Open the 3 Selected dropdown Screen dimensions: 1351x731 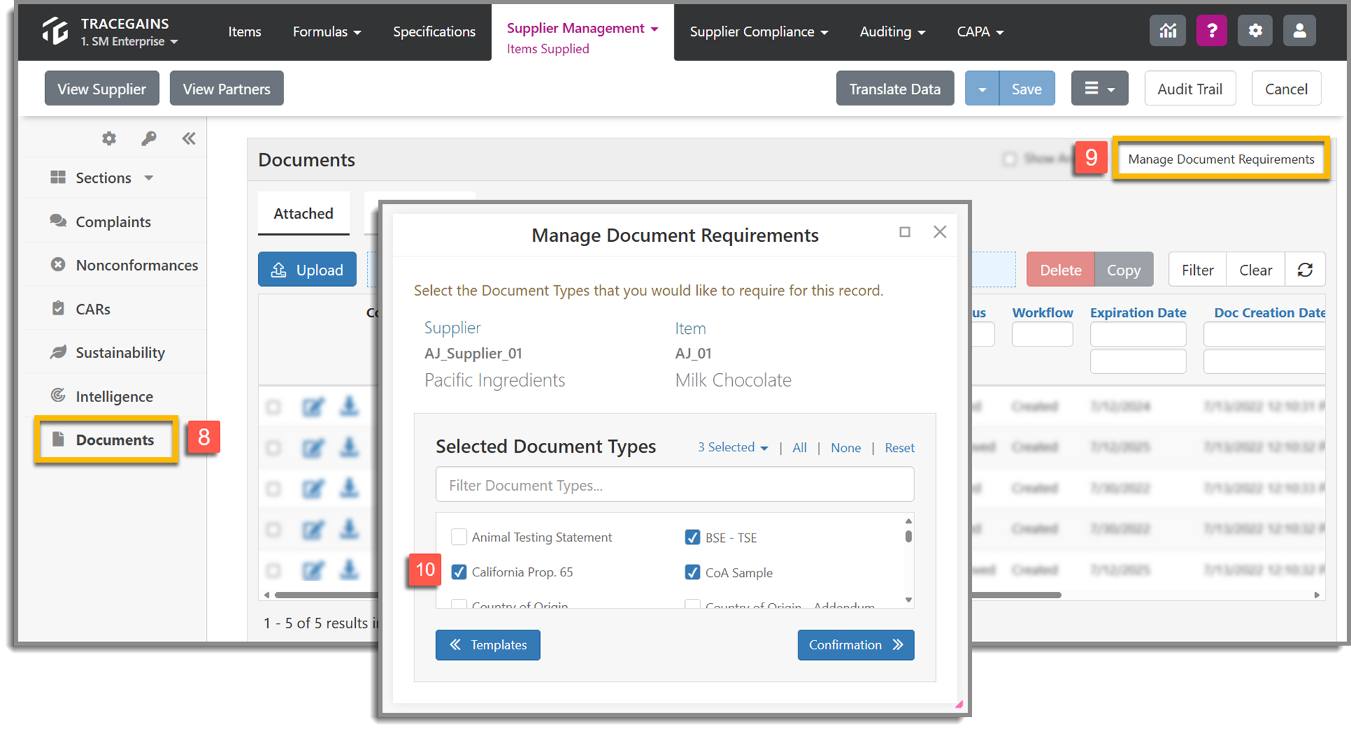click(x=733, y=447)
